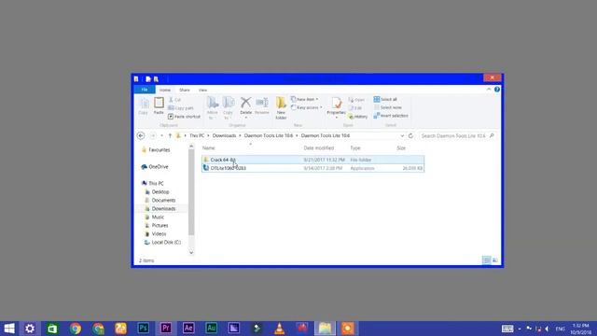The width and height of the screenshot is (597, 336).
Task: Sort by Date modified column header
Action: coord(319,147)
